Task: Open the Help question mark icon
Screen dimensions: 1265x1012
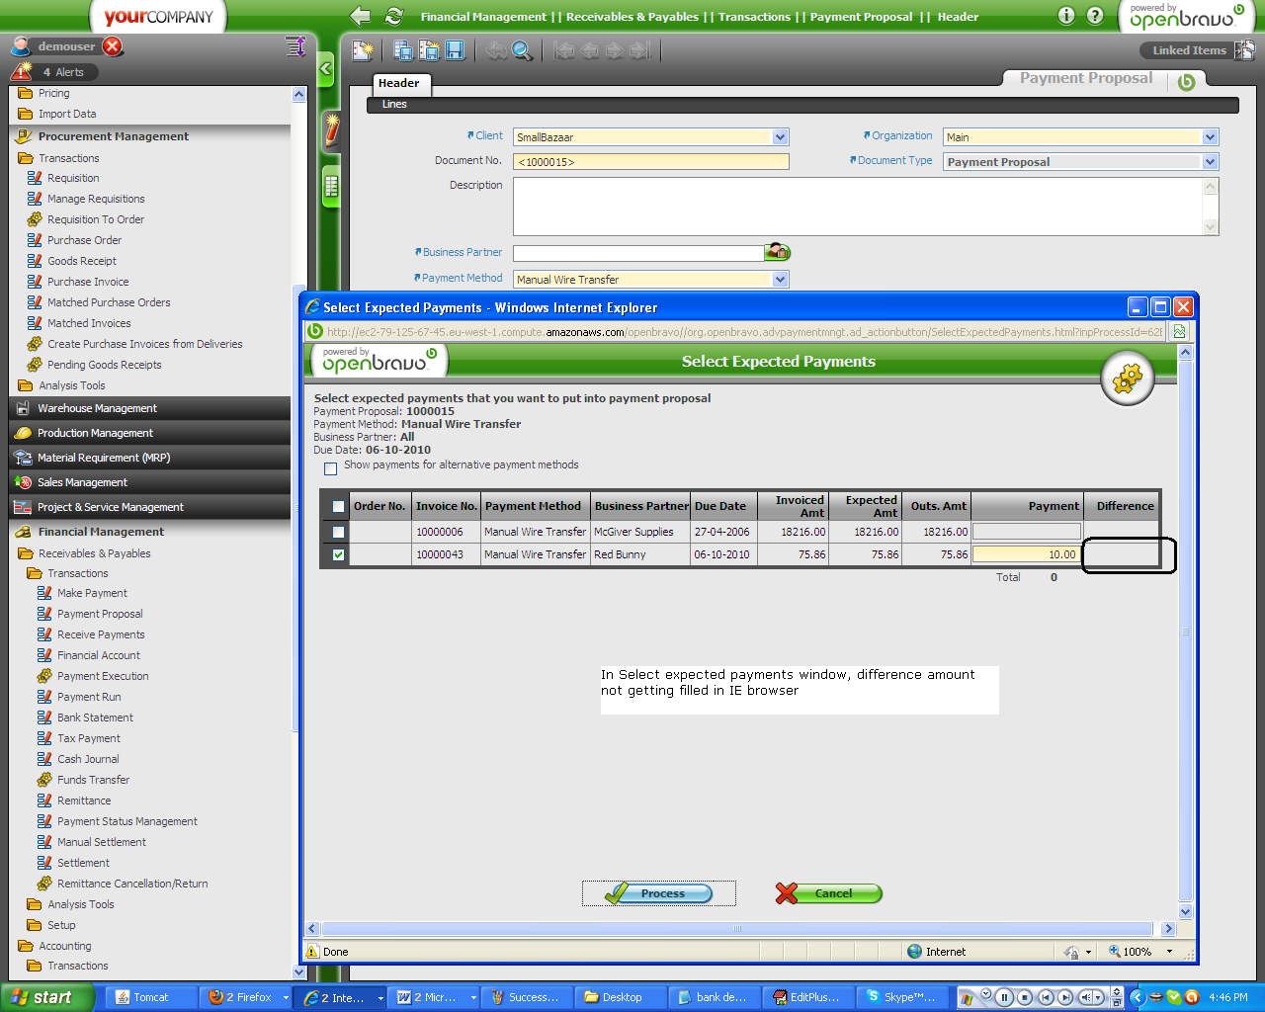Action: (1095, 16)
